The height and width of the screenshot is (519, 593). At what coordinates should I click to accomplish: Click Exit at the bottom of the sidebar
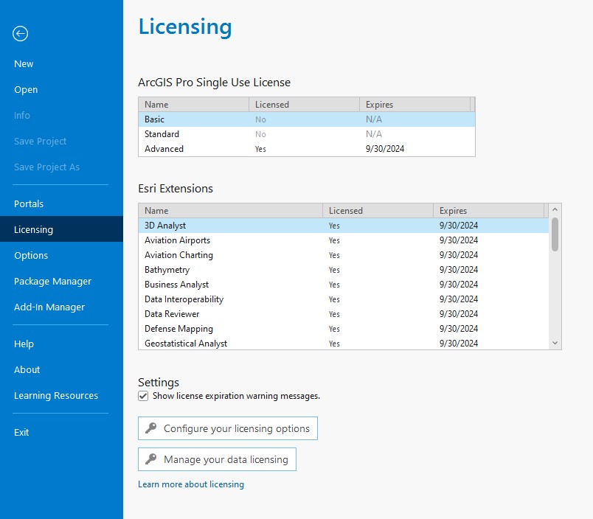coord(21,432)
